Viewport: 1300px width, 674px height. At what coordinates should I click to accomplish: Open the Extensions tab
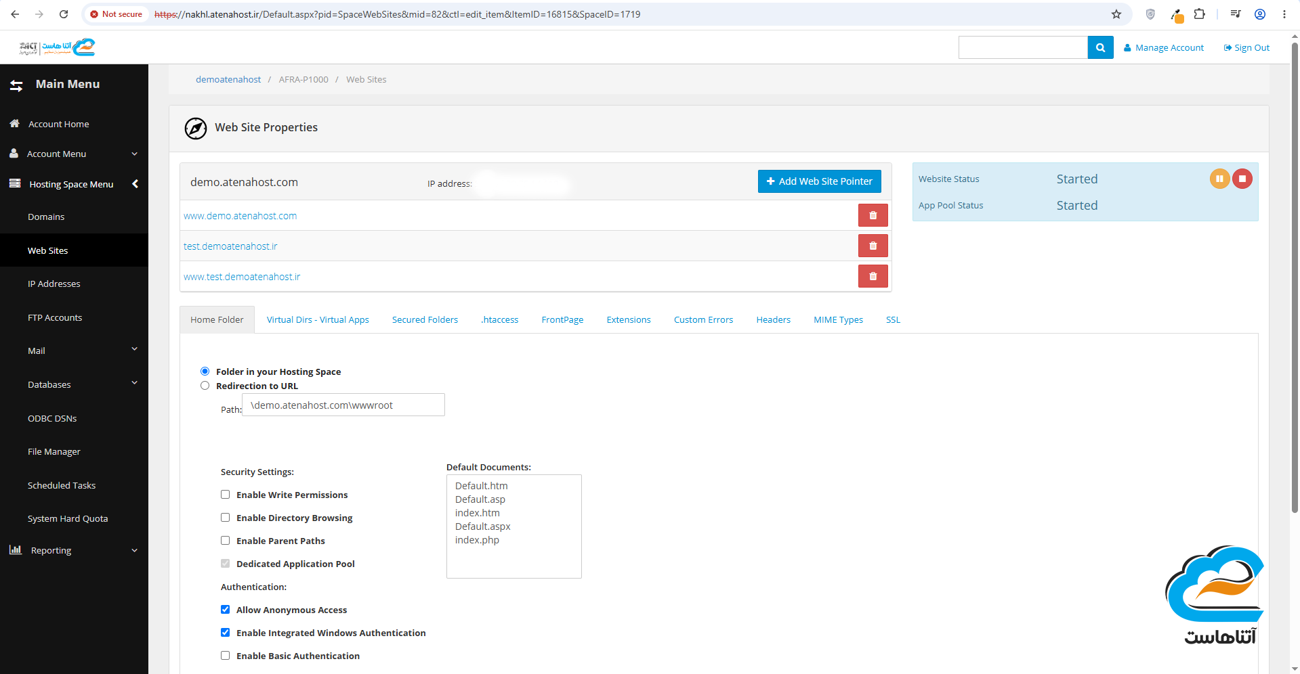tap(629, 320)
